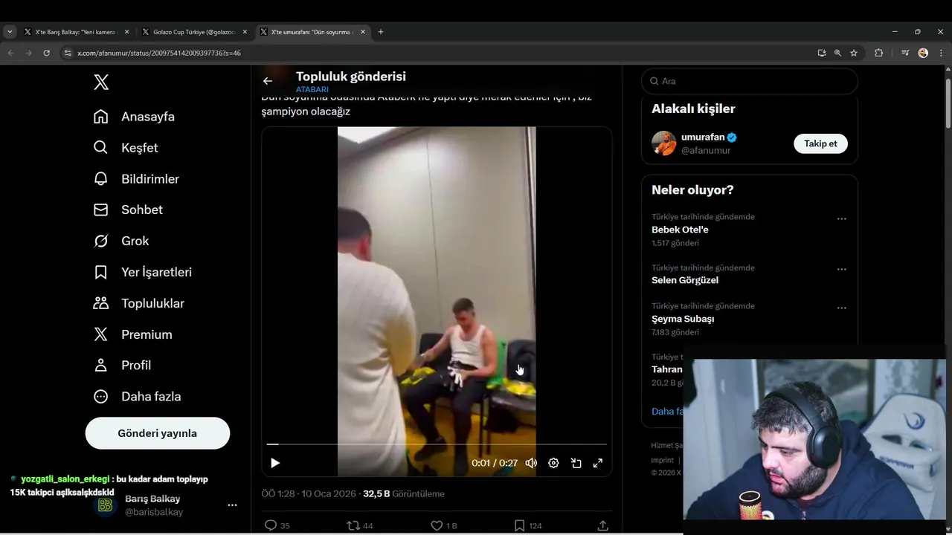Open umurafan avatar thumbnail

pos(664,143)
